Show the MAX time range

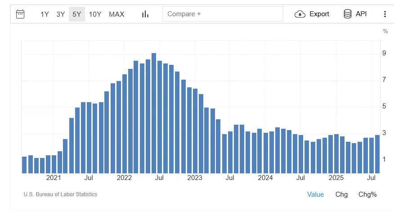pyautogui.click(x=116, y=14)
